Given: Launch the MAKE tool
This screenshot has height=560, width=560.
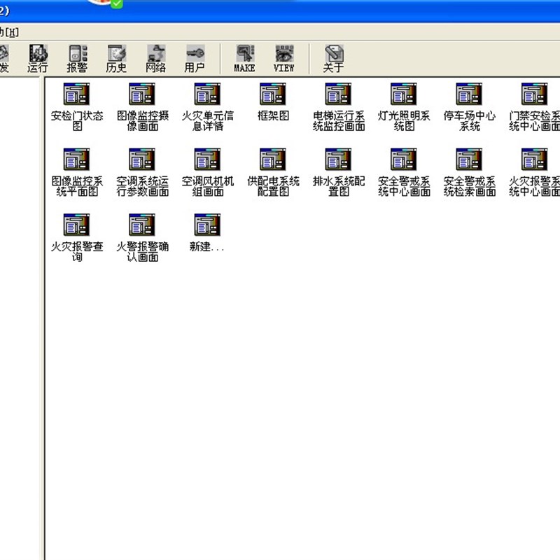Looking at the screenshot, I should tap(244, 59).
